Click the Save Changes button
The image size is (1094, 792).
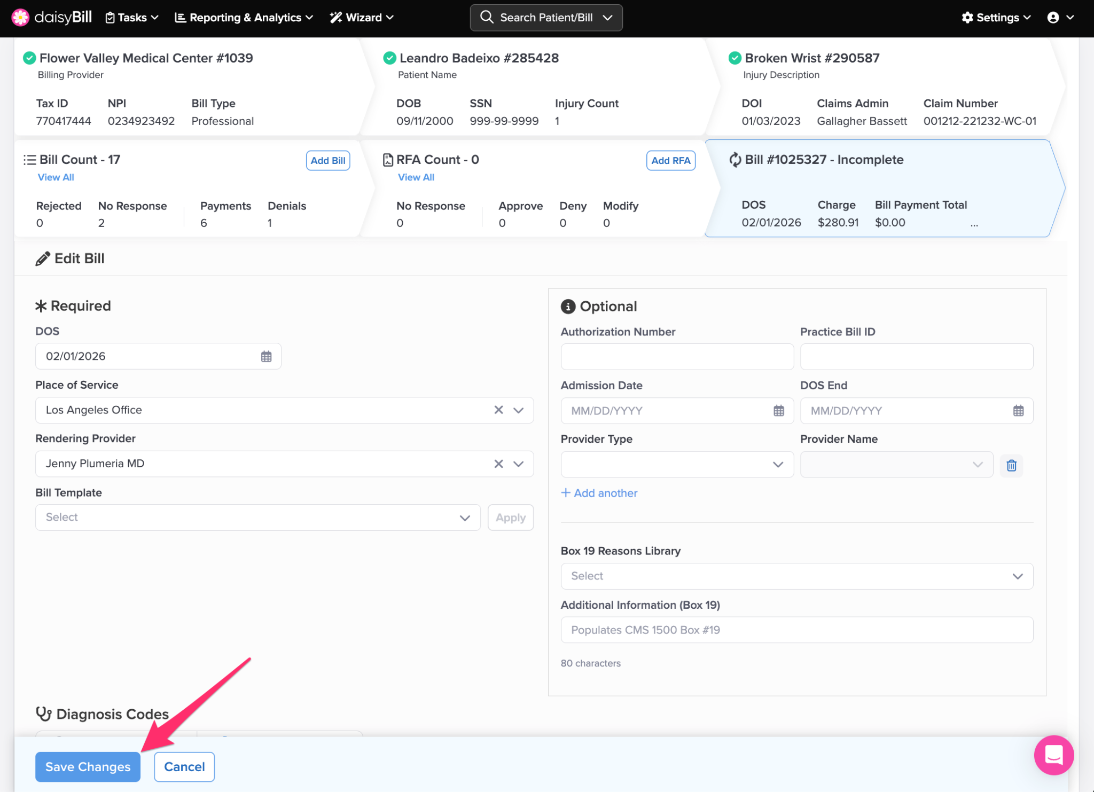click(88, 766)
